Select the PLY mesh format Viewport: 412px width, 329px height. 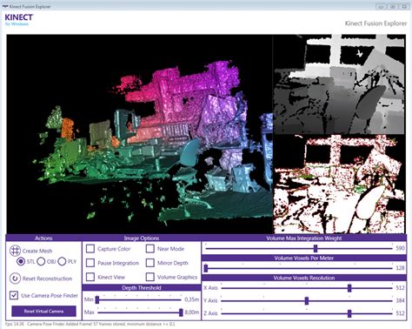62,261
